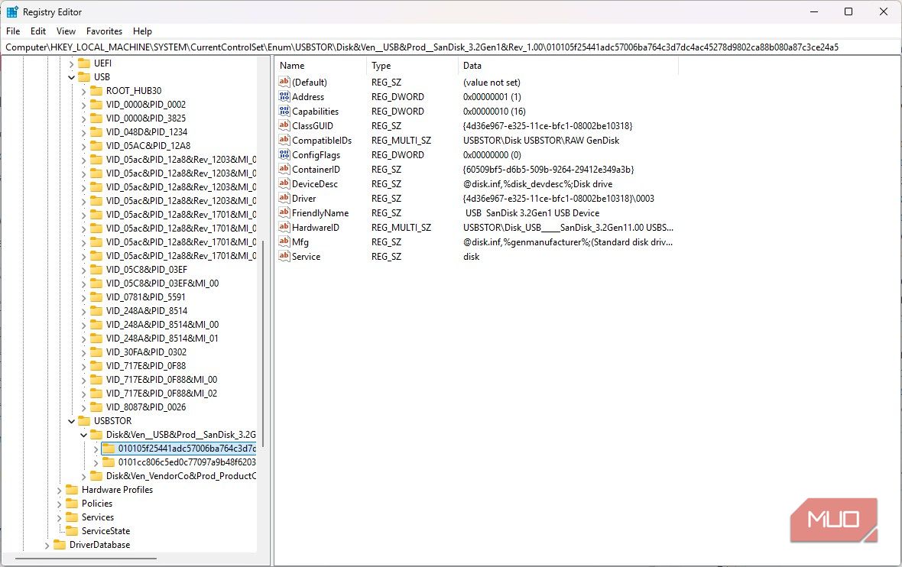
Task: Click the ROOT_HUB30 folder icon
Action: pos(96,91)
